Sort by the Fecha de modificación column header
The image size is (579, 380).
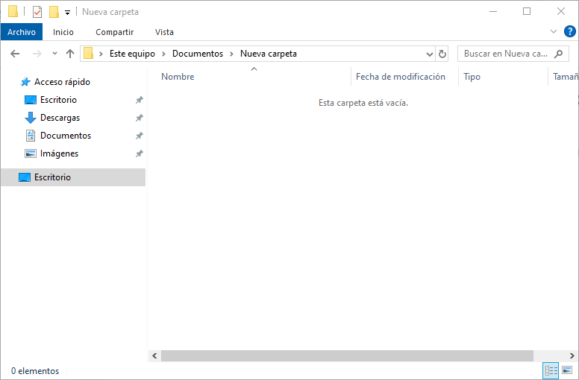point(400,77)
